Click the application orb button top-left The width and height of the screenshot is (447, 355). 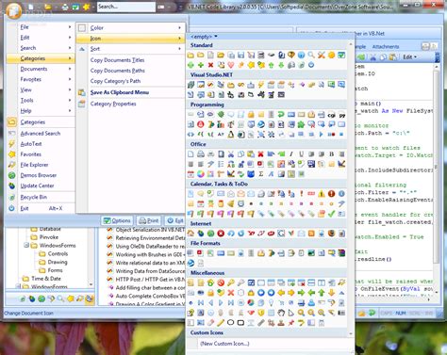(13, 10)
